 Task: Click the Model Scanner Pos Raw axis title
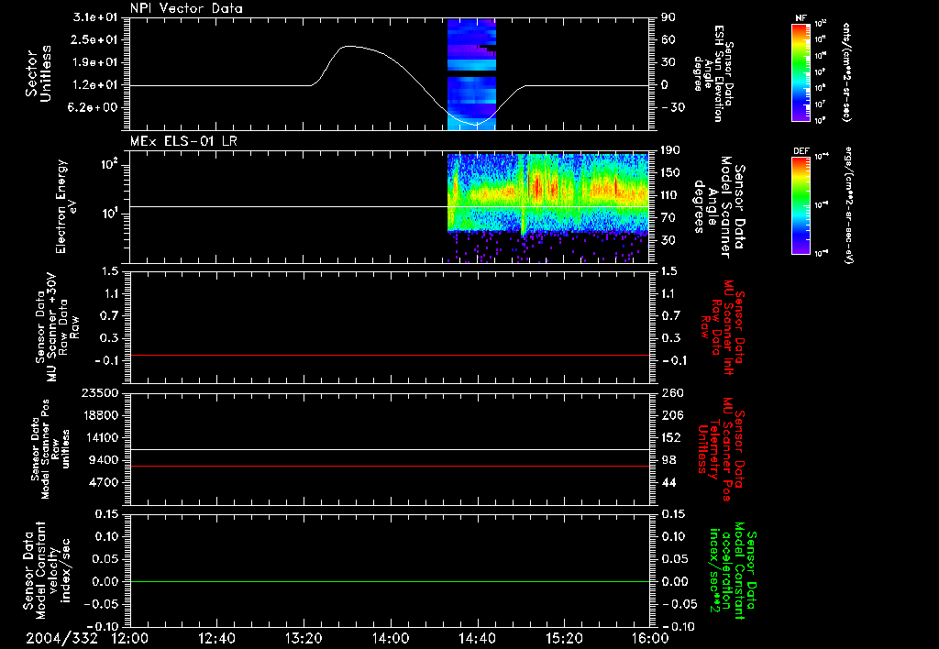[50, 449]
